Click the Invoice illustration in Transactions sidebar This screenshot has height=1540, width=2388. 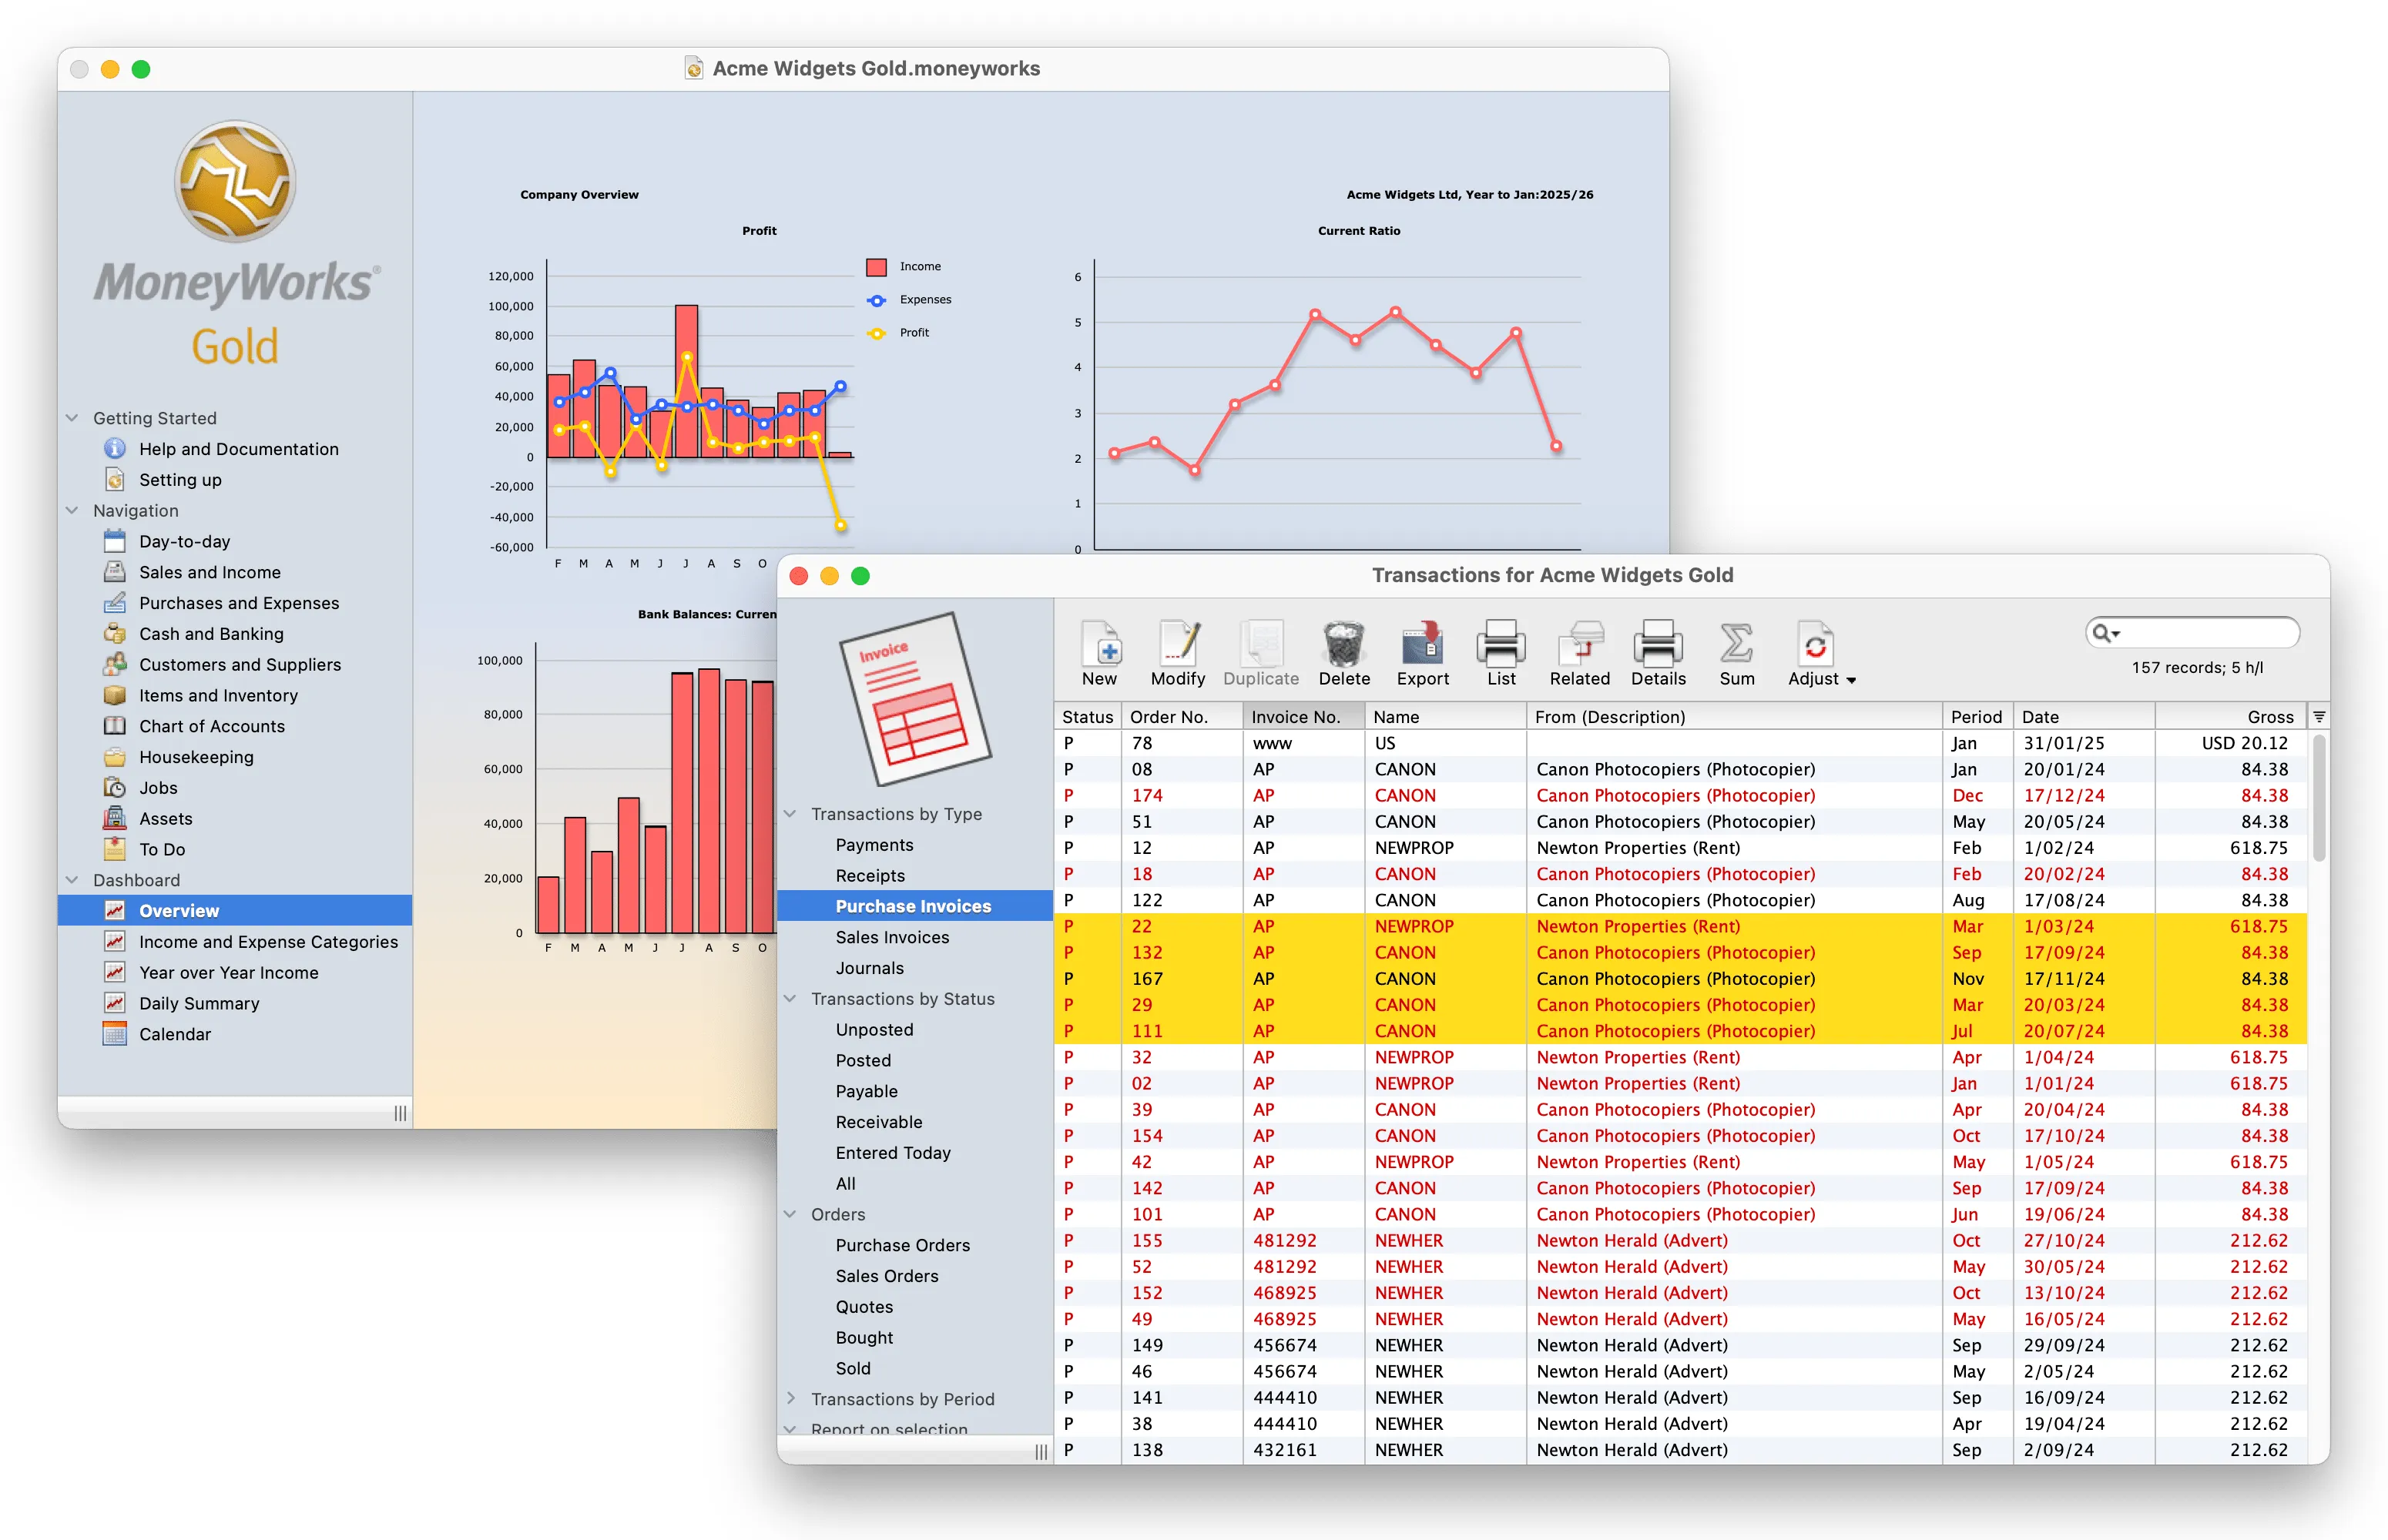click(x=914, y=698)
